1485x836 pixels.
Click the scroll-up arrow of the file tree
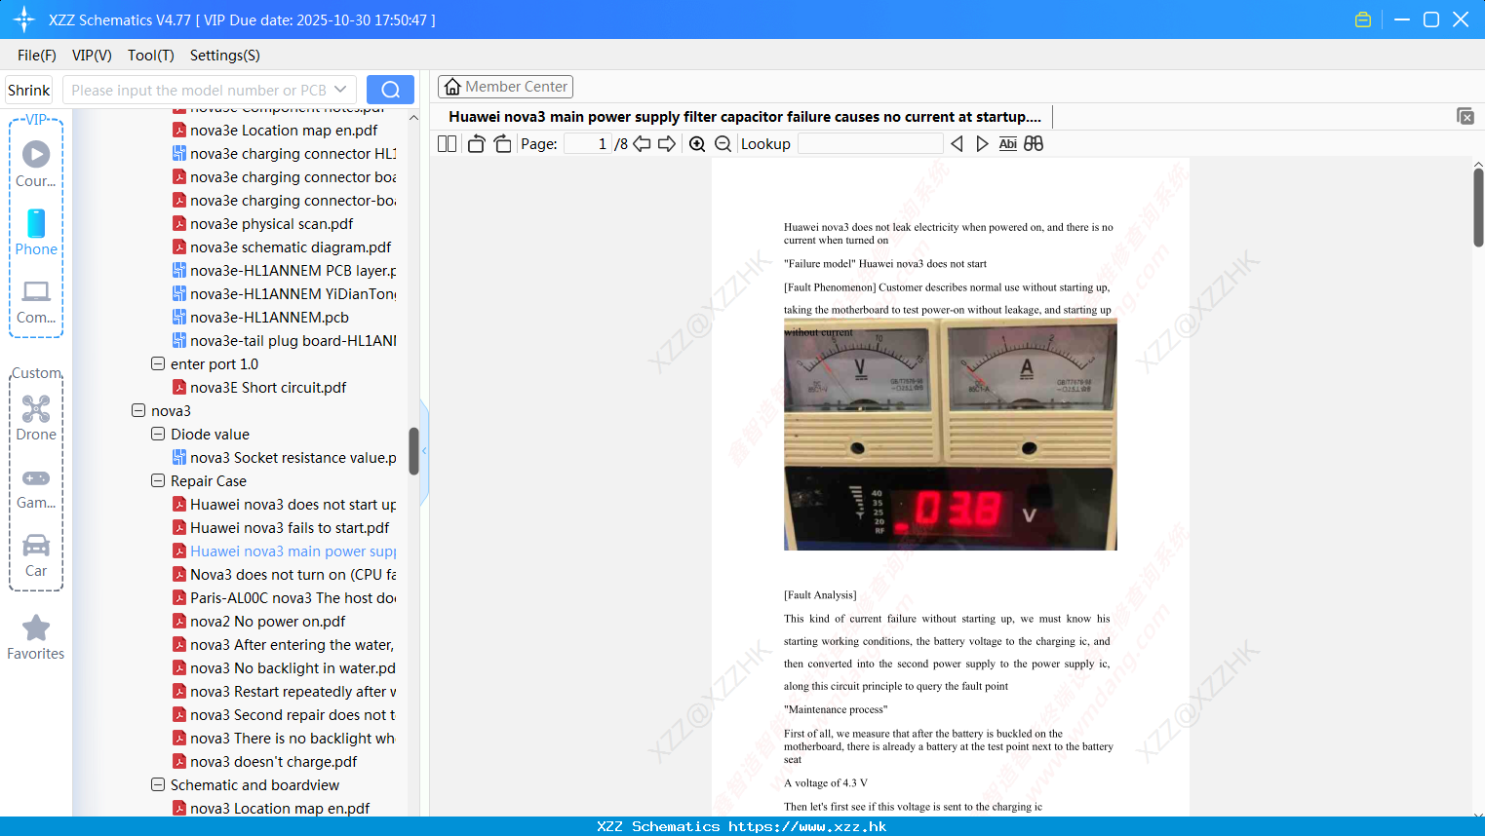[413, 117]
